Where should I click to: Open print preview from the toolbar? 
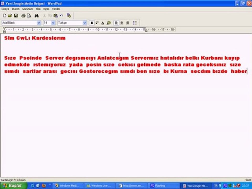pos(29,15)
